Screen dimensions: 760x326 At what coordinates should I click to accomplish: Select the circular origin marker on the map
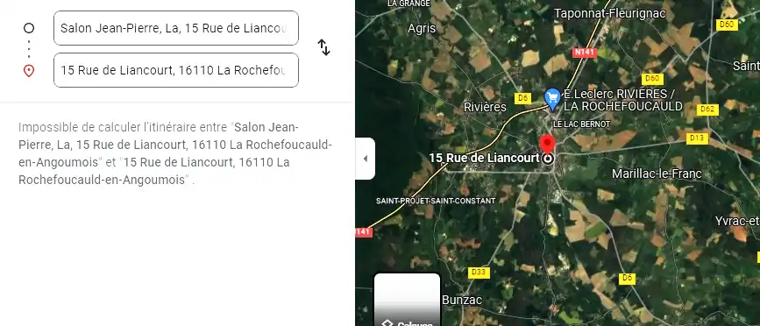[x=548, y=159]
